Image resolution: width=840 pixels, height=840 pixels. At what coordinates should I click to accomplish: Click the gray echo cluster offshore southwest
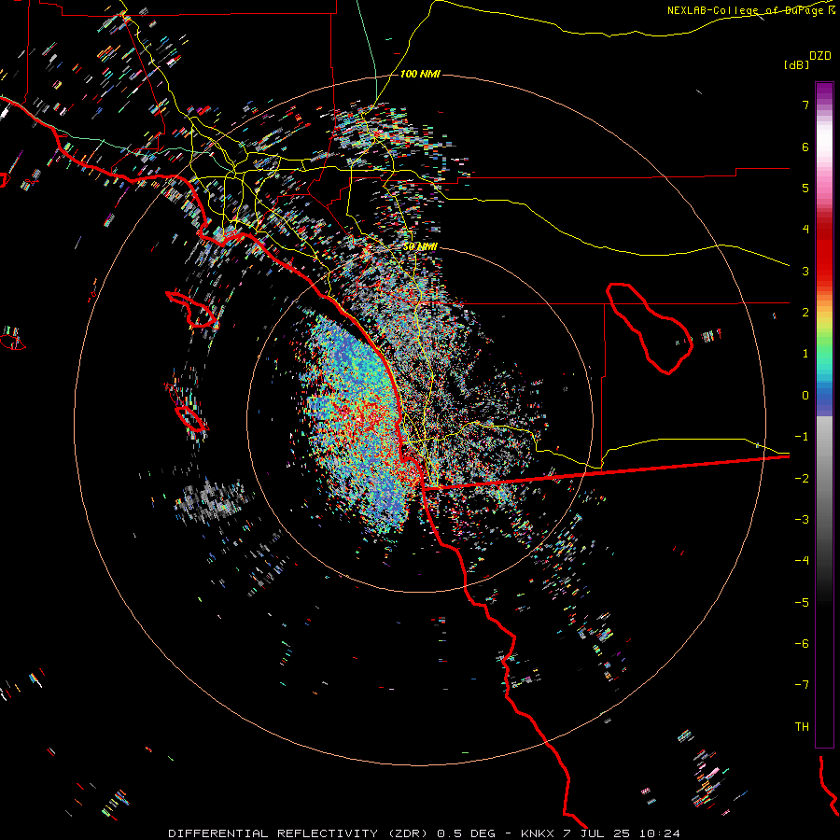[212, 501]
